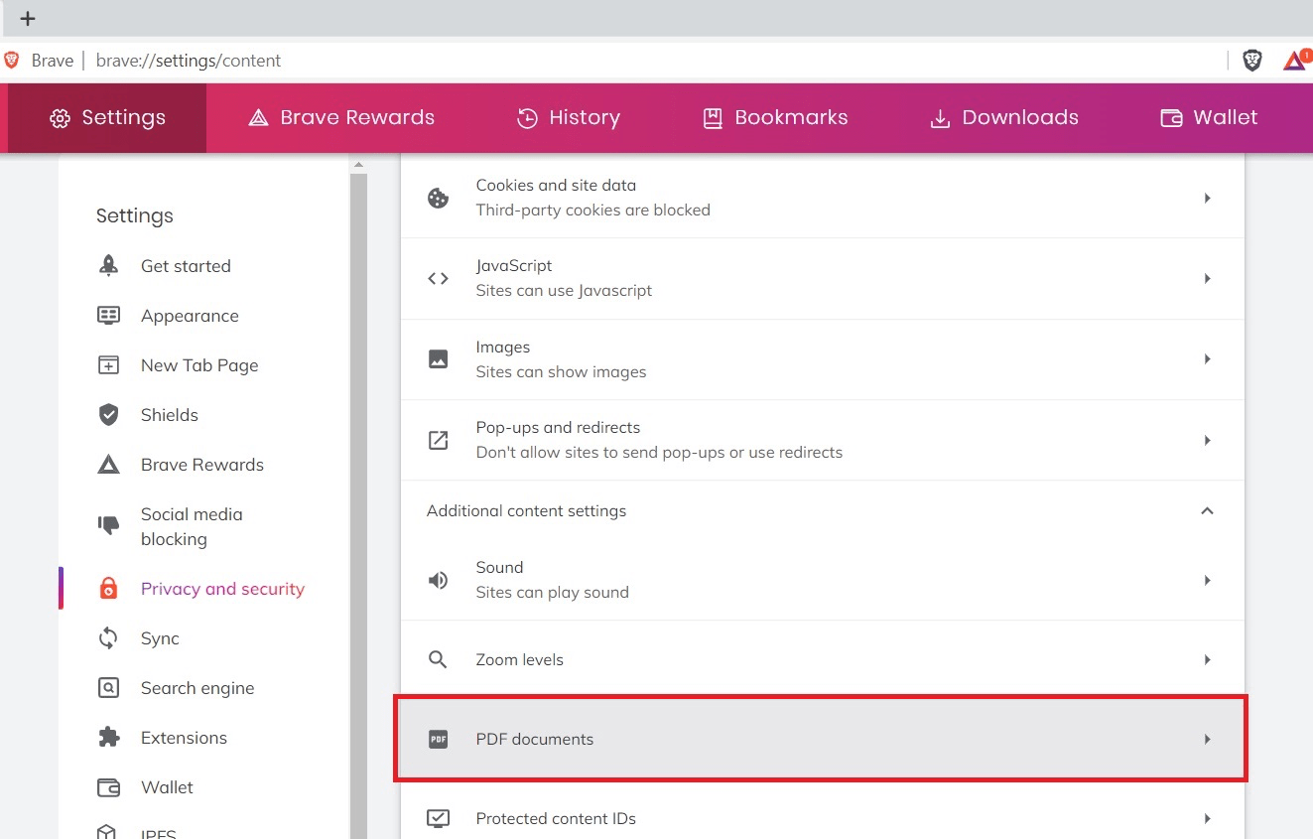Open the Search engine settings

coord(197,687)
